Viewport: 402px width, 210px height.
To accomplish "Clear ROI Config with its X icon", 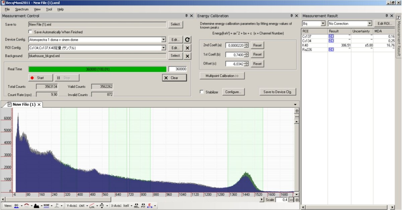I will [x=188, y=48].
